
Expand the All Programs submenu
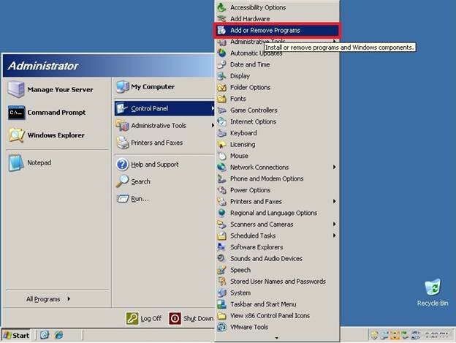pyautogui.click(x=48, y=298)
